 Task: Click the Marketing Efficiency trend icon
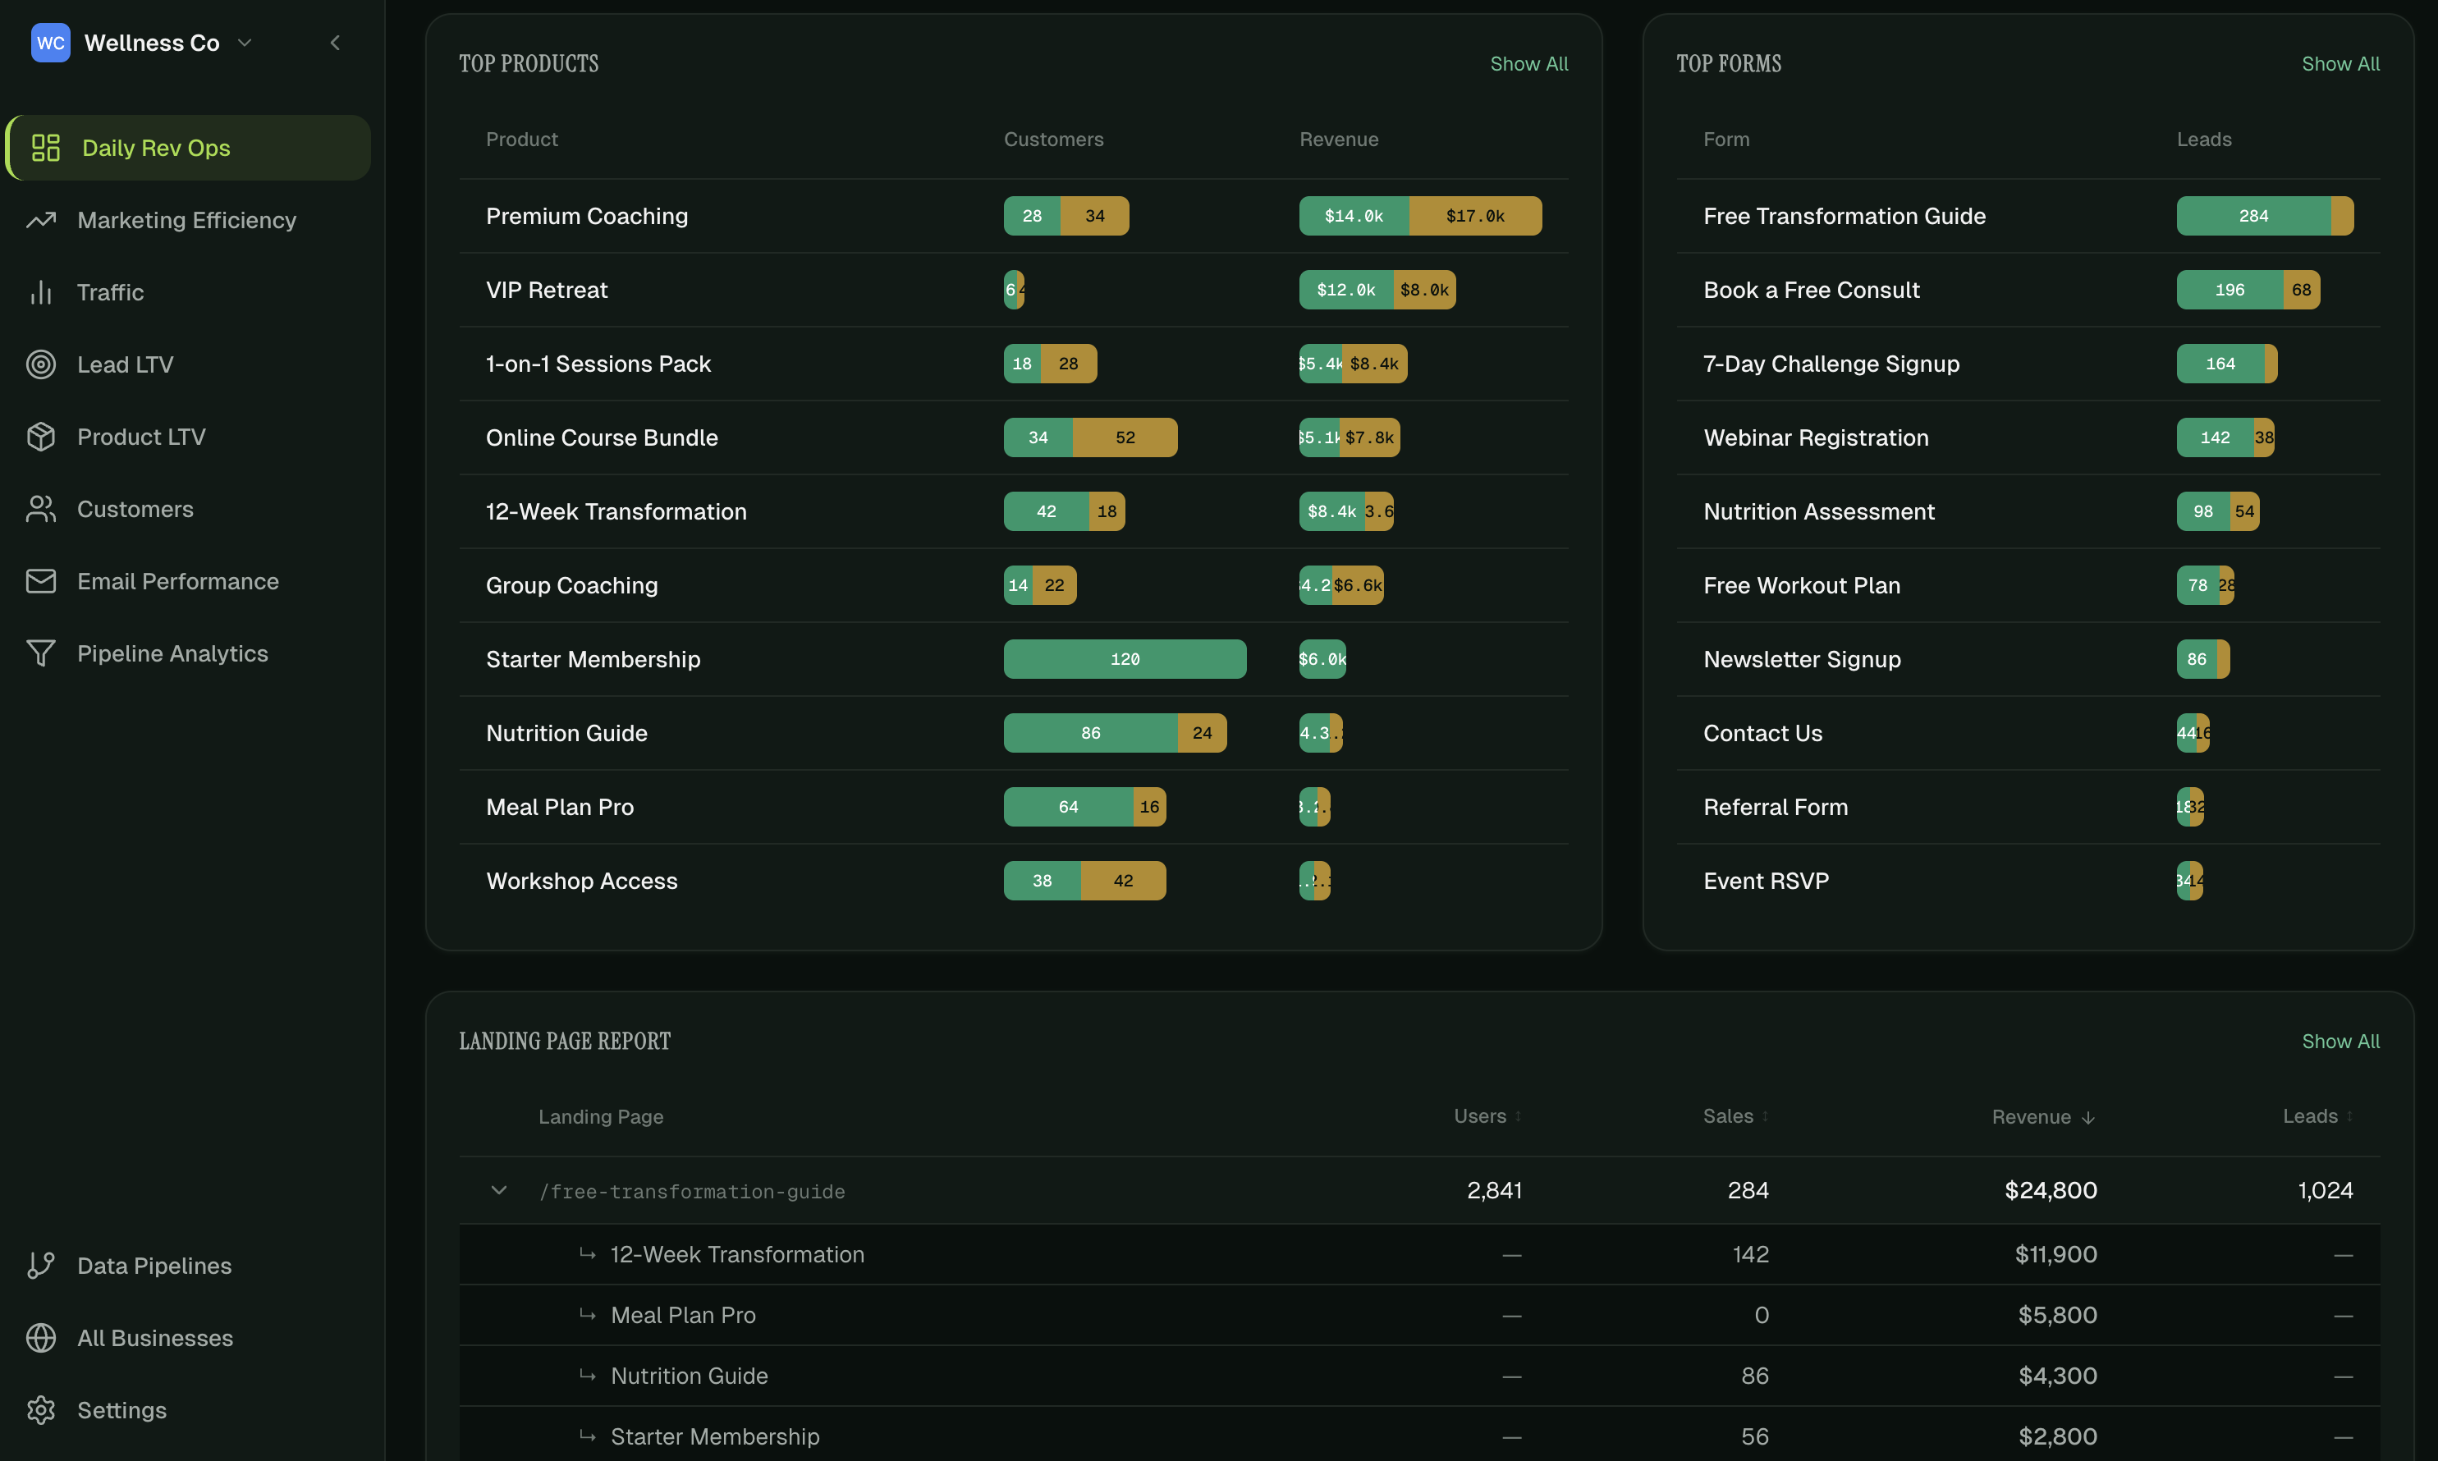(40, 221)
